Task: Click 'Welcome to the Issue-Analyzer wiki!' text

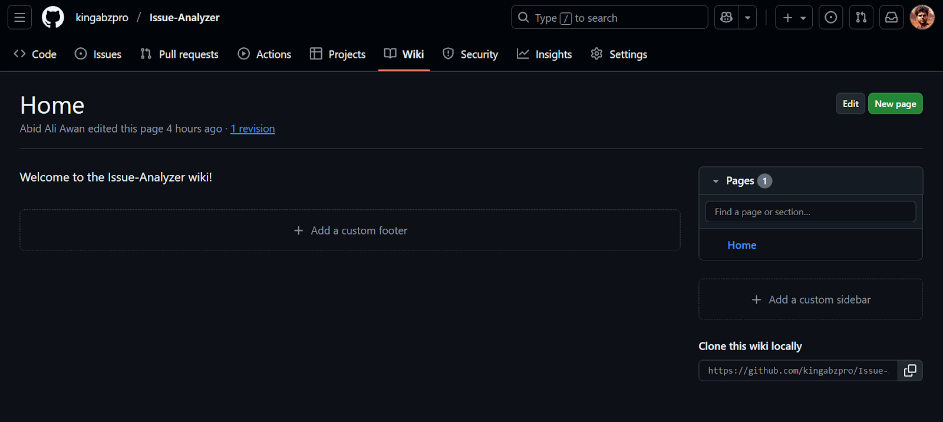Action: click(116, 177)
